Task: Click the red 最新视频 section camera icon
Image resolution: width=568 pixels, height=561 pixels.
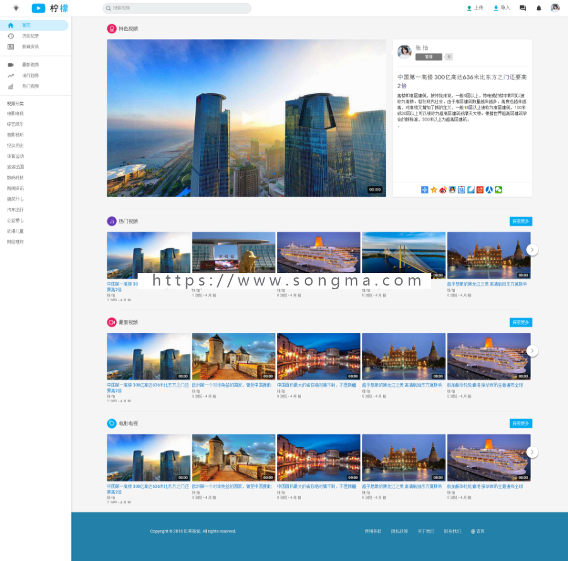Action: coord(112,322)
